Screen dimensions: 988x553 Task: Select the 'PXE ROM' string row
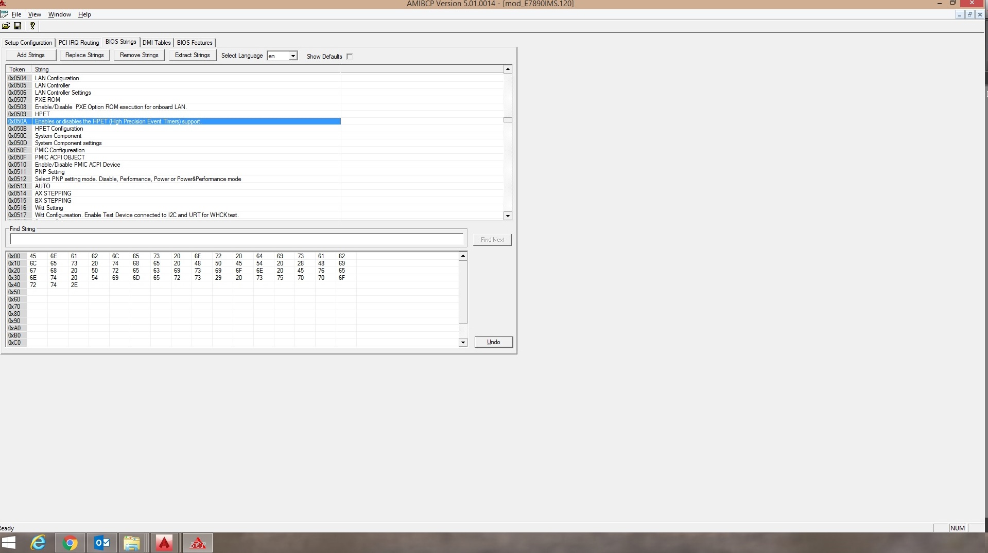click(x=174, y=100)
